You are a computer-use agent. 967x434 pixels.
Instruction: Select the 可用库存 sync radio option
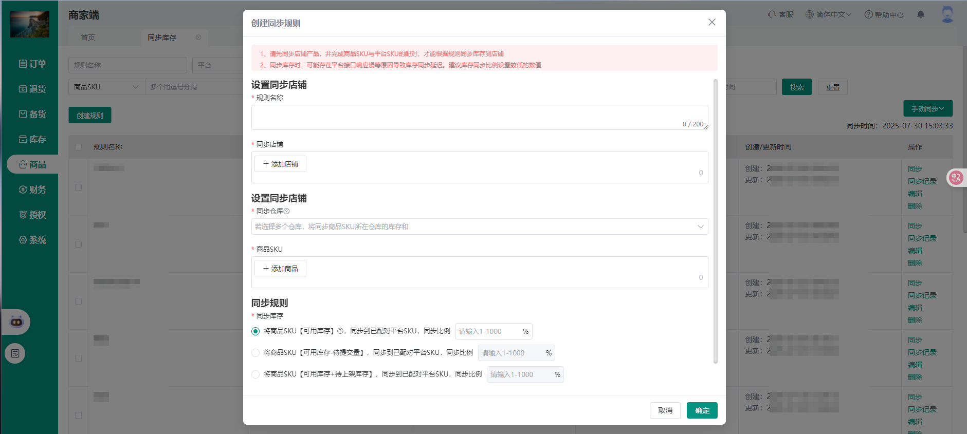[x=256, y=331]
